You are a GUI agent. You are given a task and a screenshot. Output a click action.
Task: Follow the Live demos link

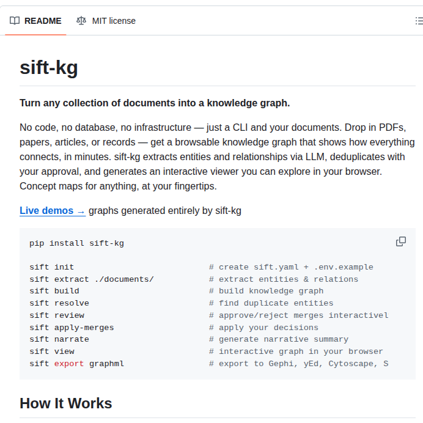click(x=53, y=211)
